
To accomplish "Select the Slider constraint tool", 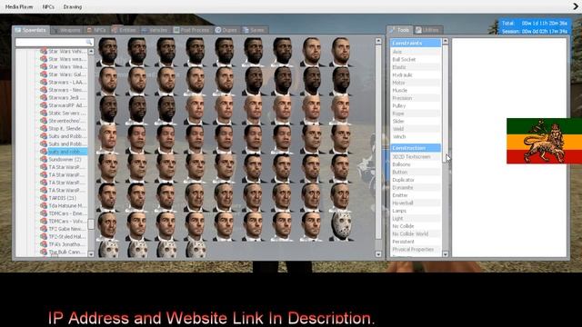I will (416, 121).
